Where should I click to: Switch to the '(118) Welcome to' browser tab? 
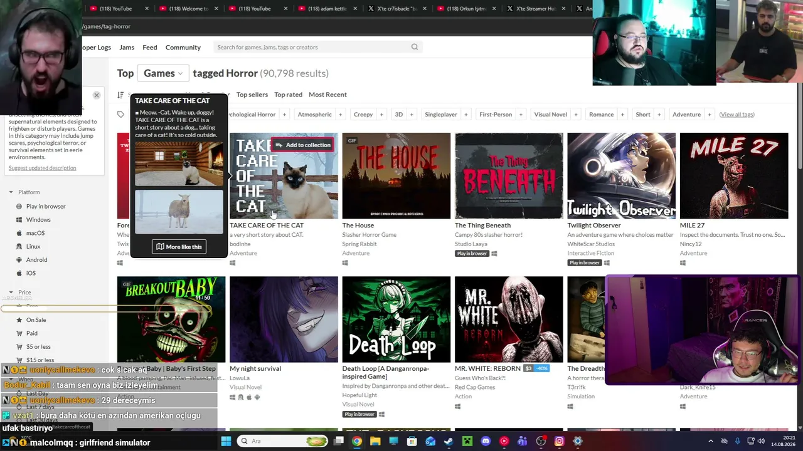point(183,9)
